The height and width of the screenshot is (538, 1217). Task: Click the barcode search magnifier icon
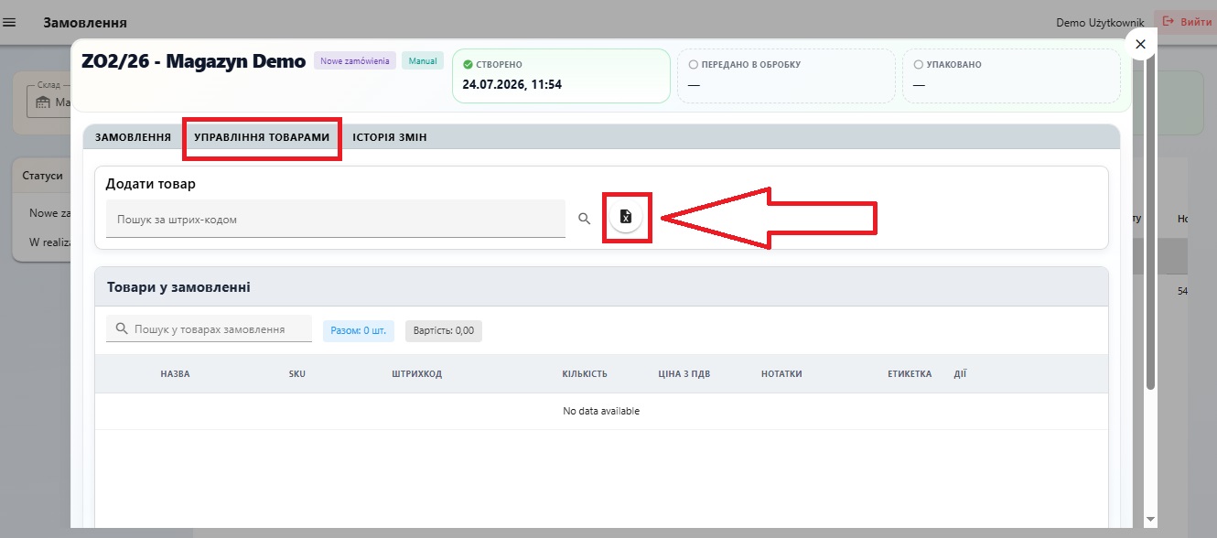585,219
